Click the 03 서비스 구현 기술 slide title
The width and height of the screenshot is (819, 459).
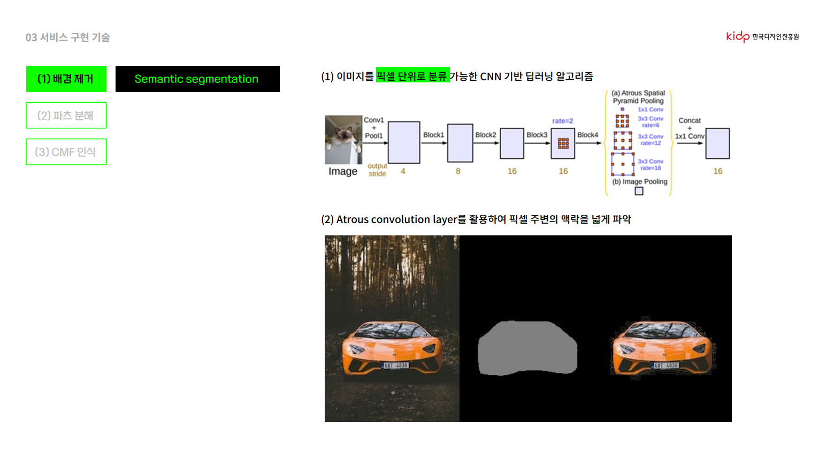tap(68, 37)
